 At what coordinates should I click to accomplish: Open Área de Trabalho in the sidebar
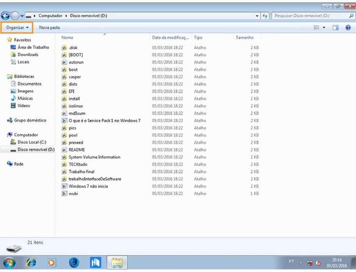(33, 47)
